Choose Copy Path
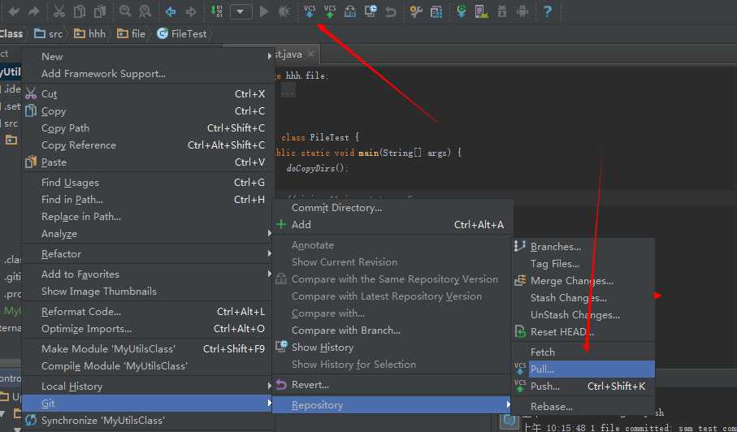 (149, 128)
